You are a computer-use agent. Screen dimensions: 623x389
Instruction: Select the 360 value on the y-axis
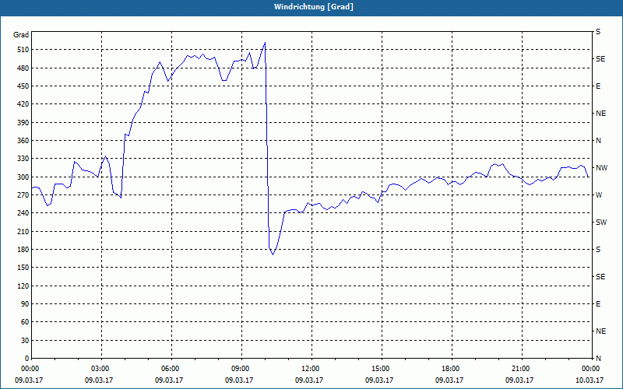pyautogui.click(x=23, y=141)
